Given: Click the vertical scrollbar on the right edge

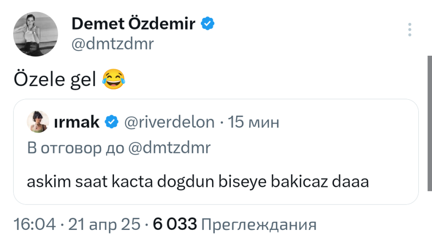Looking at the screenshot, I should pyautogui.click(x=429, y=122).
